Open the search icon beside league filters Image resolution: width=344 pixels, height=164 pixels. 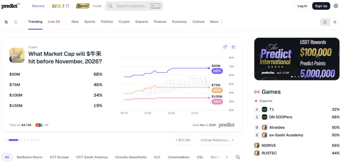(238, 157)
